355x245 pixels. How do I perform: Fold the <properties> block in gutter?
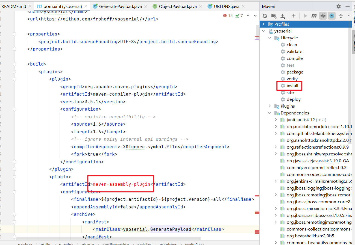coord(14,34)
